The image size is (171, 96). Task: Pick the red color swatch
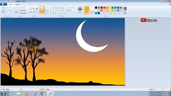click(104, 7)
